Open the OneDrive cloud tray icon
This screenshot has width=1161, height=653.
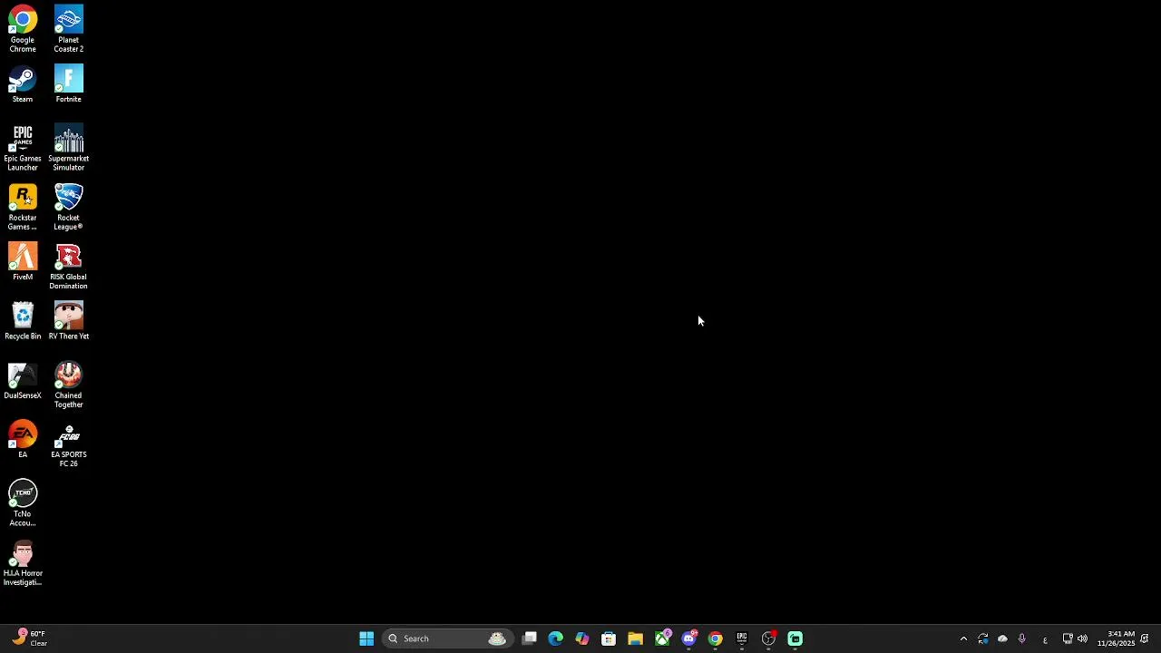[x=1002, y=638]
